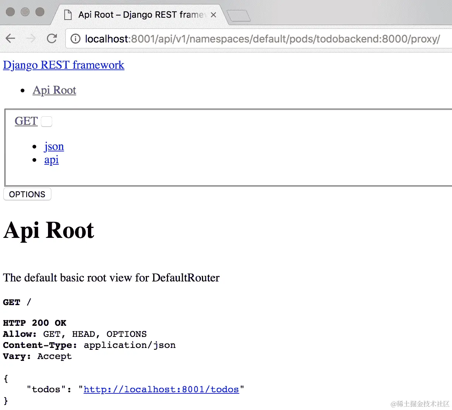Follow the Api Root breadcrumb link
452x410 pixels.
[54, 90]
